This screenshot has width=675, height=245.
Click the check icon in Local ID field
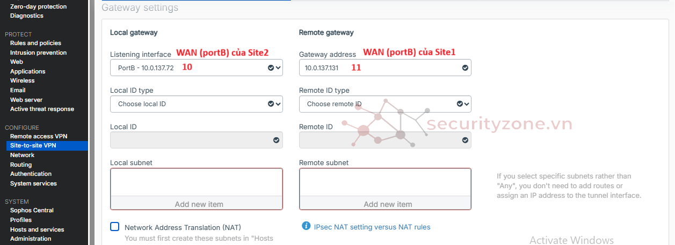tap(276, 140)
